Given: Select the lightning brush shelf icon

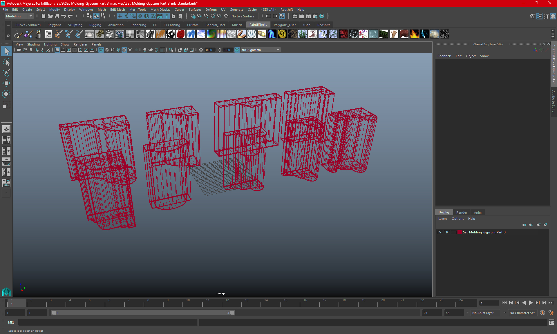Looking at the screenshot, I should (424, 34).
